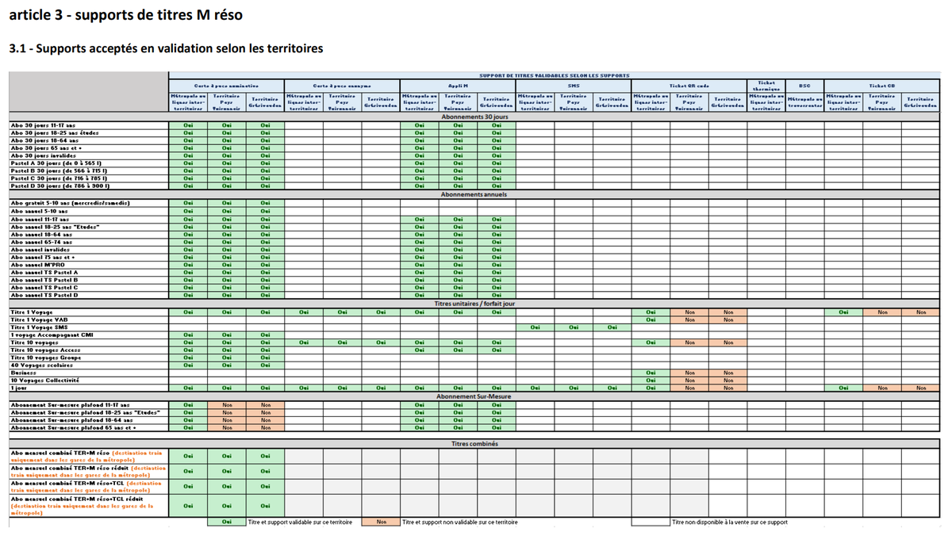
Task: Click the heading 'article 3 - supports de titres M réso'
Action: (125, 15)
